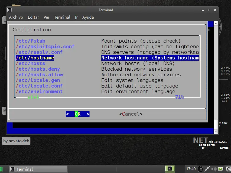231x173 pixels.
Task: Select the /etc/fstab entry
Action: click(x=30, y=41)
